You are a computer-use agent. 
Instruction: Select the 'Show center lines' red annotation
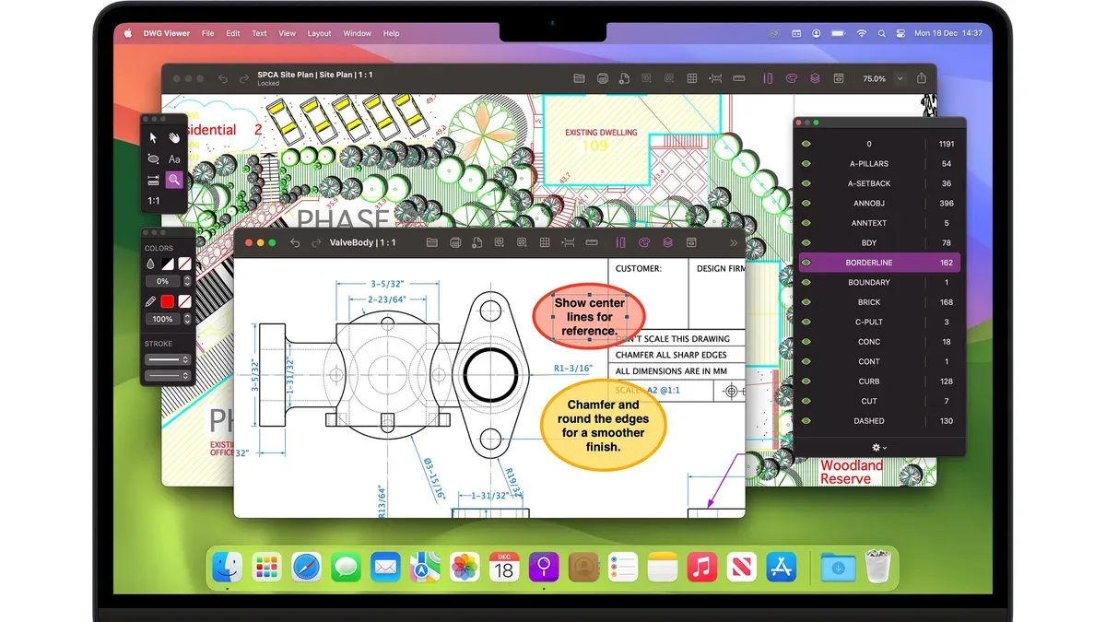point(589,316)
